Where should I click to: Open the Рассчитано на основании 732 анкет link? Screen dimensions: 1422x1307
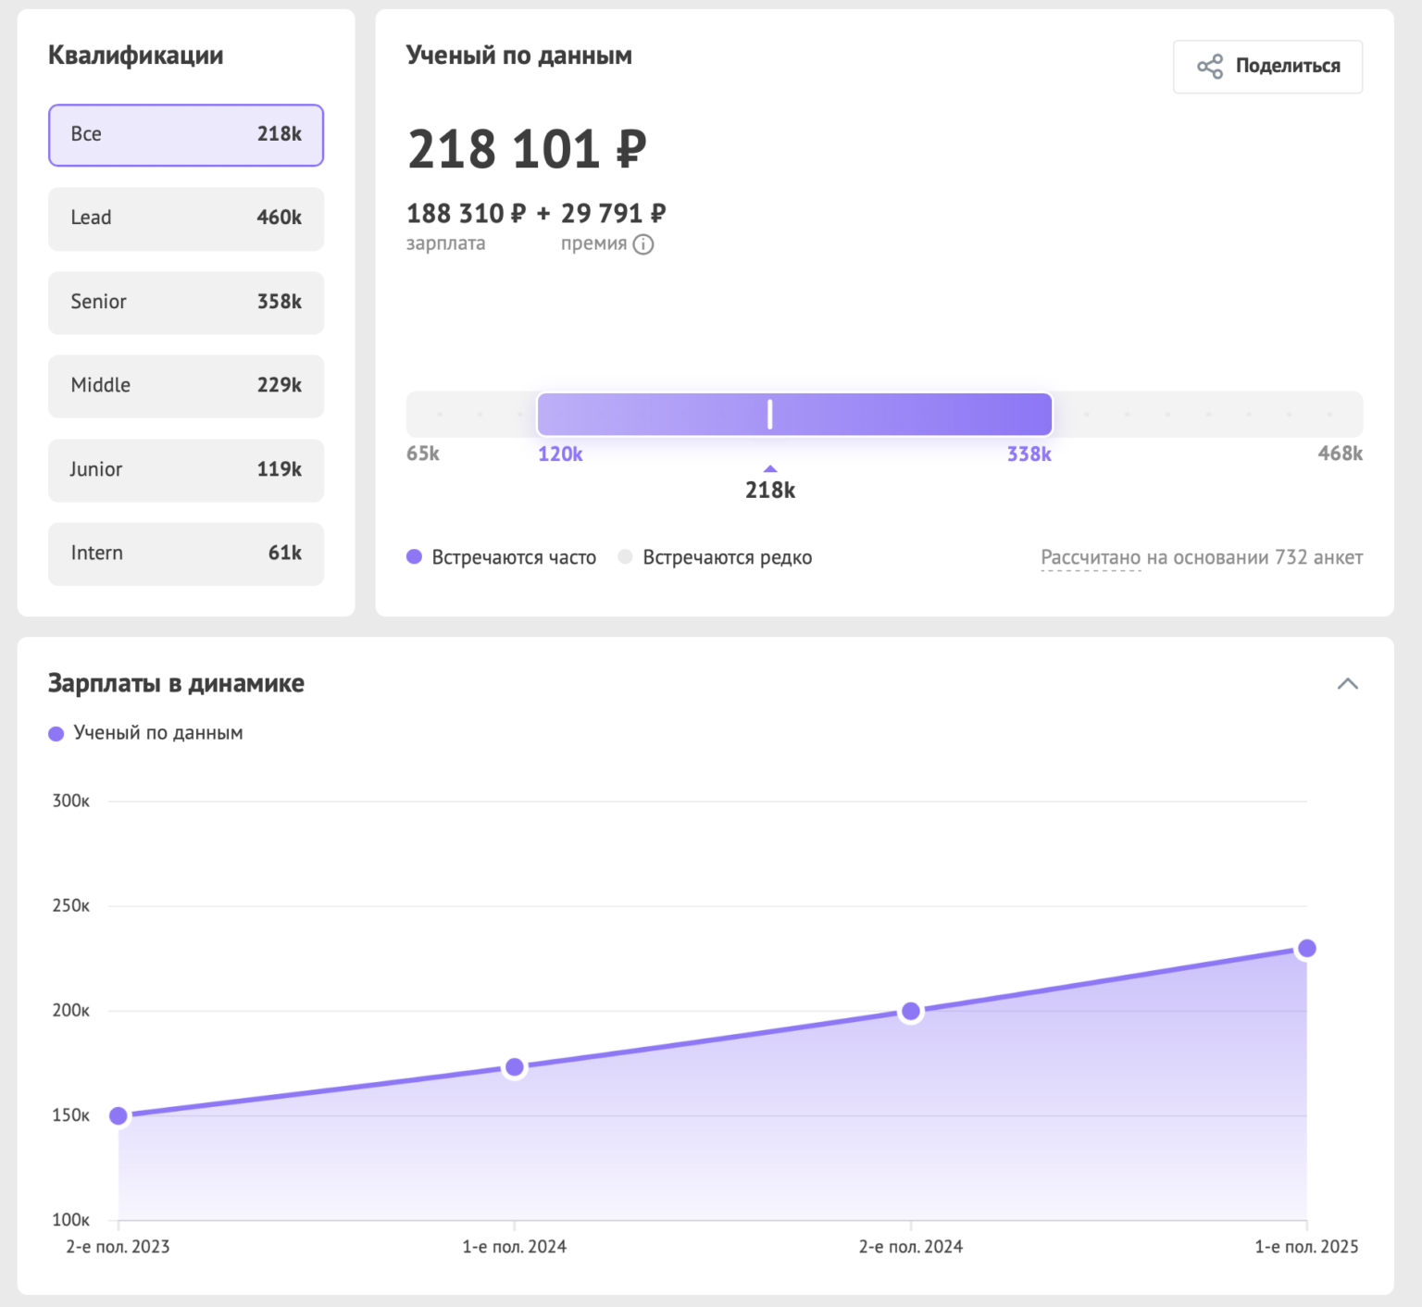coord(1201,558)
